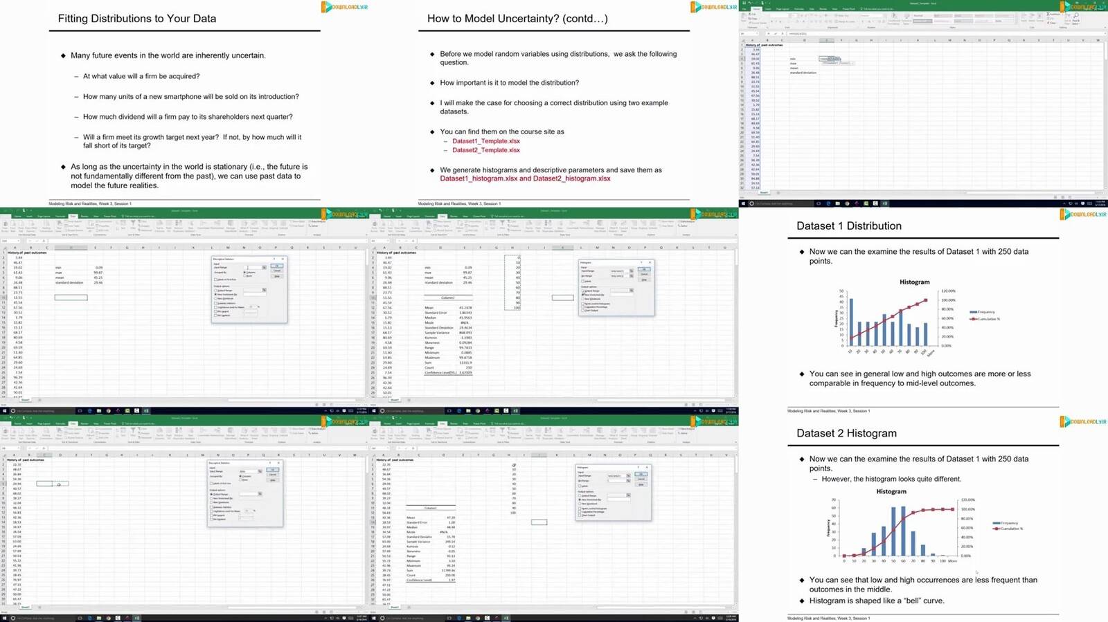Viewport: 1108px width, 622px height.
Task: Open Dataset1_Template.xlsx link on Model Uncertainty slide
Action: coord(486,141)
